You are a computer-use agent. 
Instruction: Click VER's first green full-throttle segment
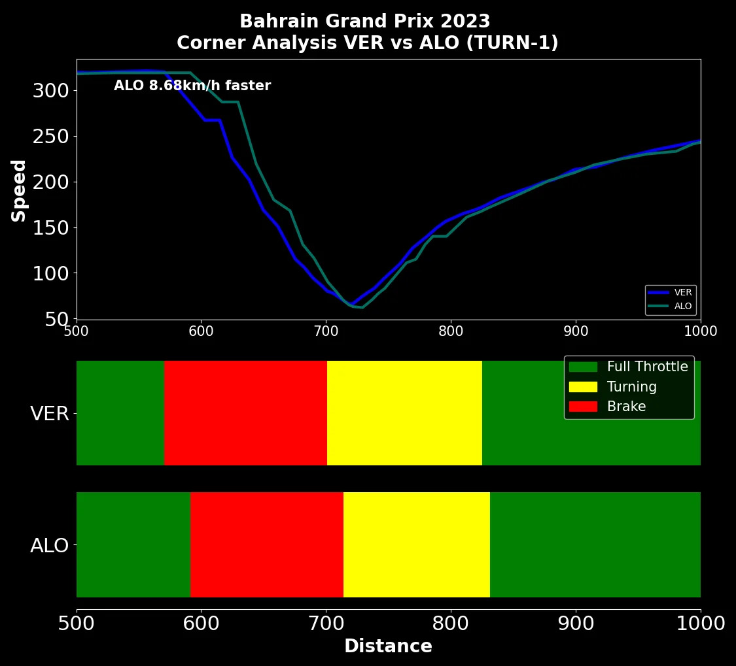point(120,413)
